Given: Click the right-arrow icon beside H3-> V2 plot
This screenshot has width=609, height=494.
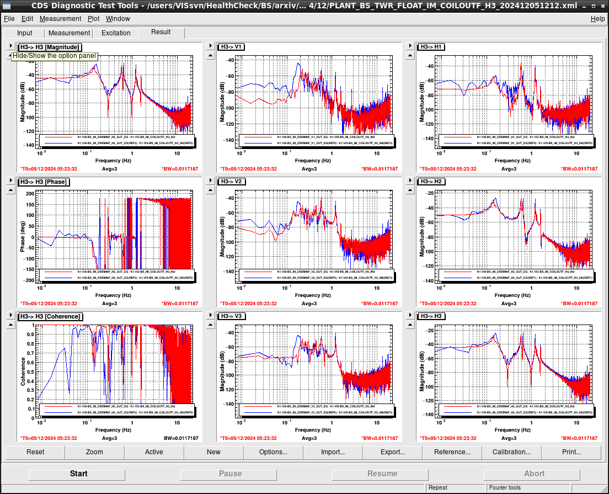Looking at the screenshot, I should [x=211, y=180].
